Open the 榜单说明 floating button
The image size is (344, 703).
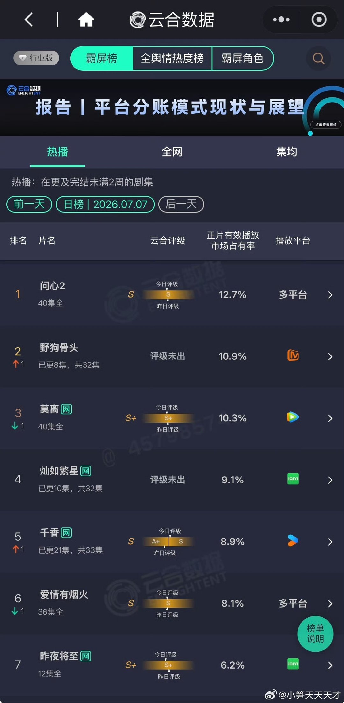(315, 634)
